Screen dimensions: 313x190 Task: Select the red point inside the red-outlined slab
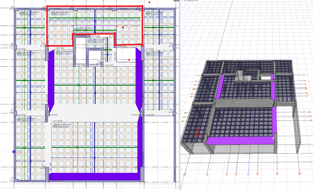click(123, 27)
